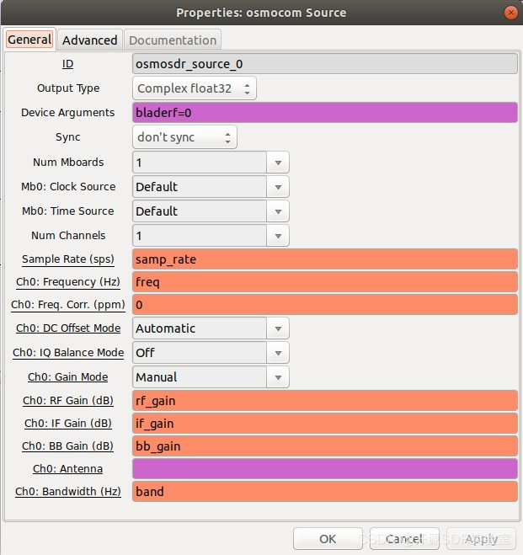Image resolution: width=523 pixels, height=555 pixels.
Task: Click the underlined ID label
Action: click(67, 64)
